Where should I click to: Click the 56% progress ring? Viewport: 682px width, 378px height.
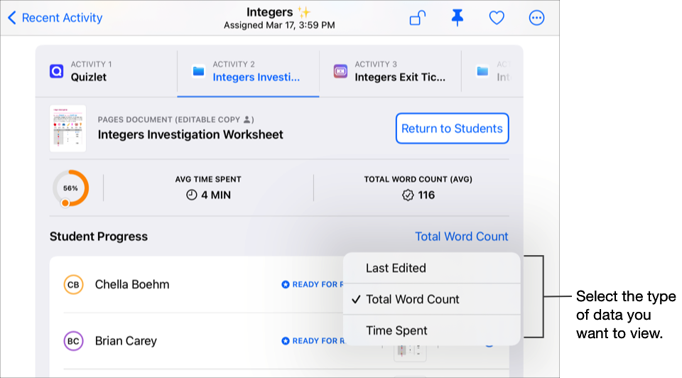point(70,188)
